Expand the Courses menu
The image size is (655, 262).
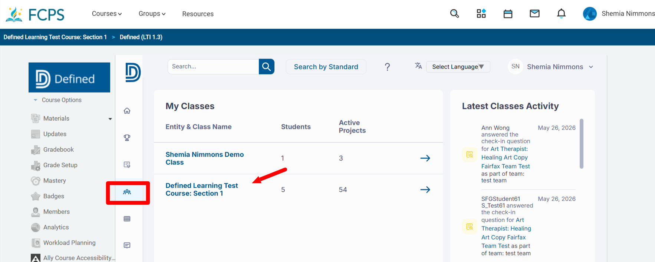107,14
